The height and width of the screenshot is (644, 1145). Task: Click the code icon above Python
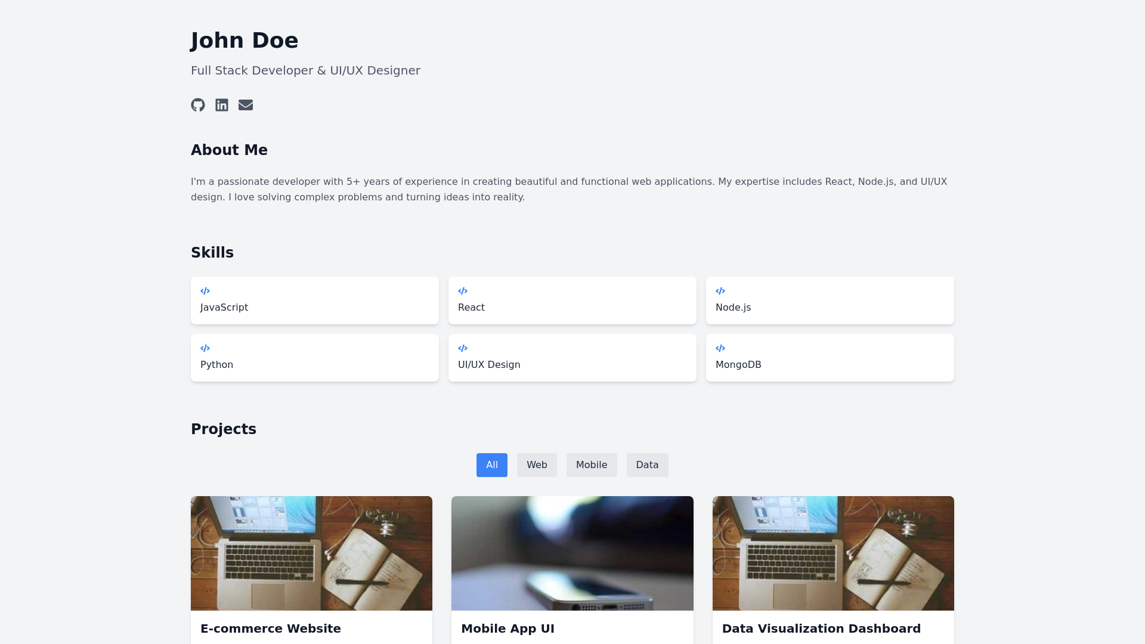pyautogui.click(x=205, y=348)
